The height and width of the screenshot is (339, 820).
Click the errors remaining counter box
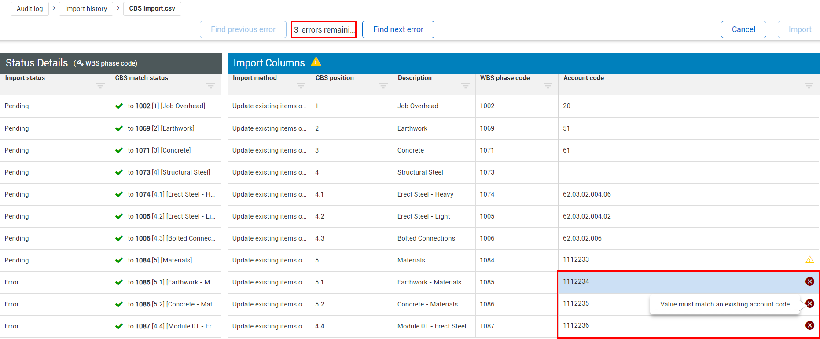(x=324, y=29)
